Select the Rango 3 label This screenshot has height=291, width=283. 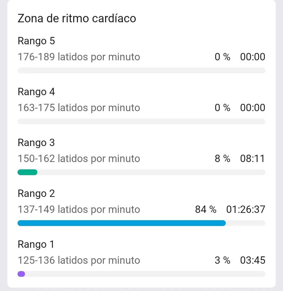(36, 143)
